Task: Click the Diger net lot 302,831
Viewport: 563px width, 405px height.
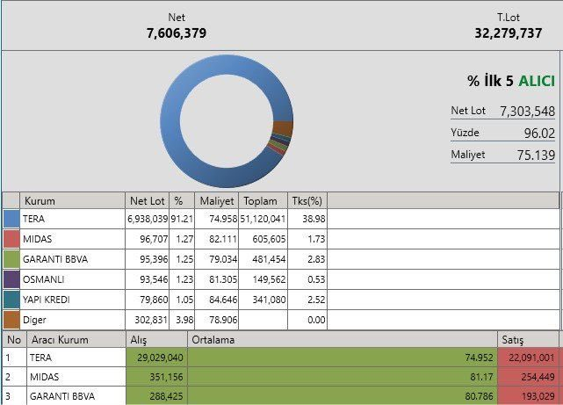Action: point(151,319)
